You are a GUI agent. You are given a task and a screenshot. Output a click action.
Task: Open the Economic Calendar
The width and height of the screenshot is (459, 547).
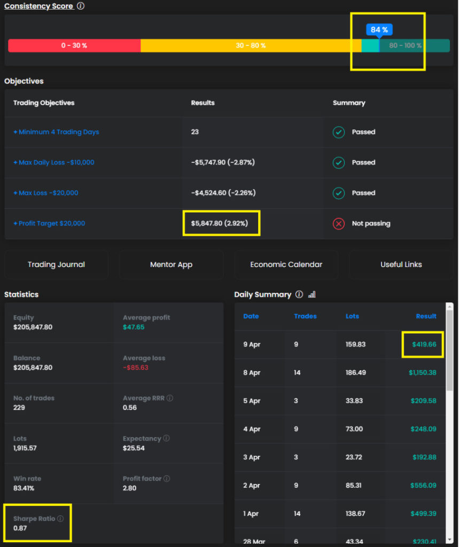(x=286, y=264)
